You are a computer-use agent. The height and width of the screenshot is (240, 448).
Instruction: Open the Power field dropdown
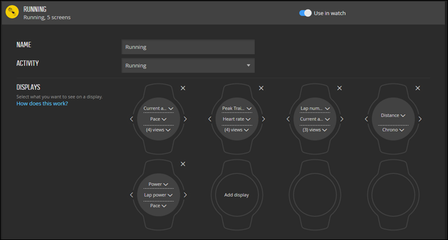click(158, 184)
